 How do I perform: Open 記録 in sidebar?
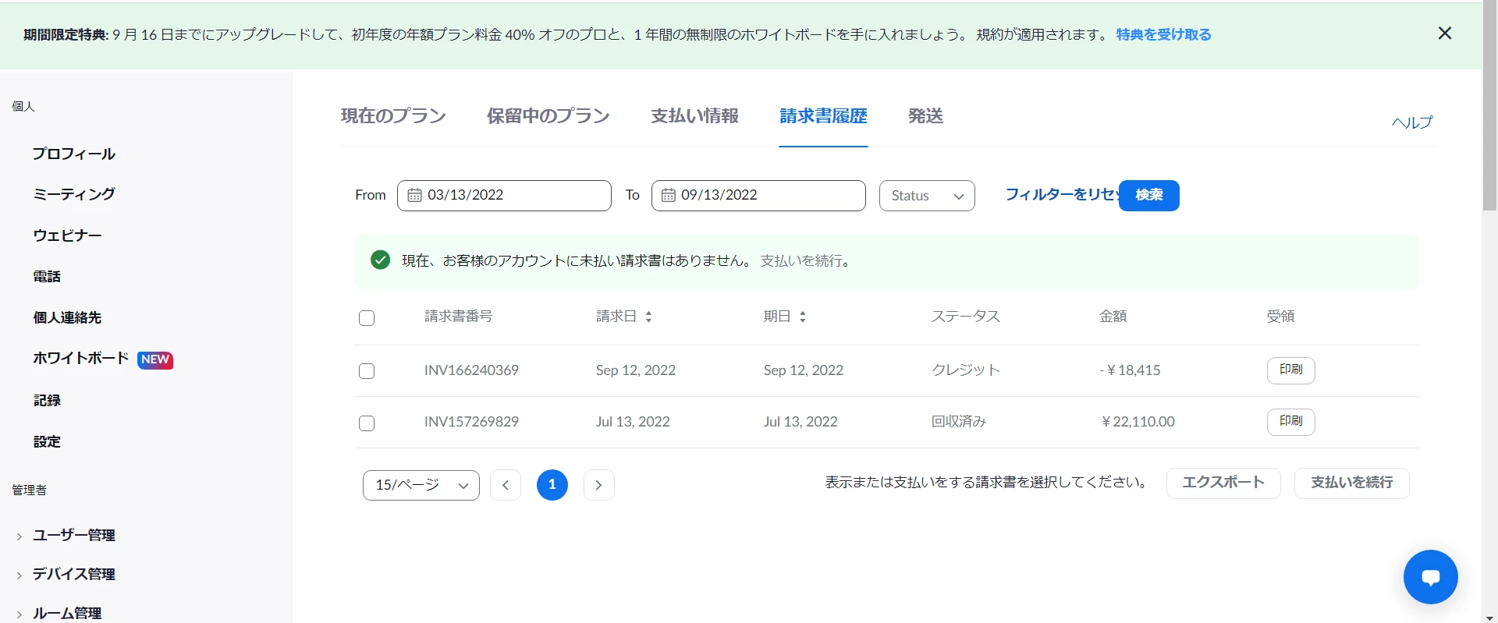[47, 401]
